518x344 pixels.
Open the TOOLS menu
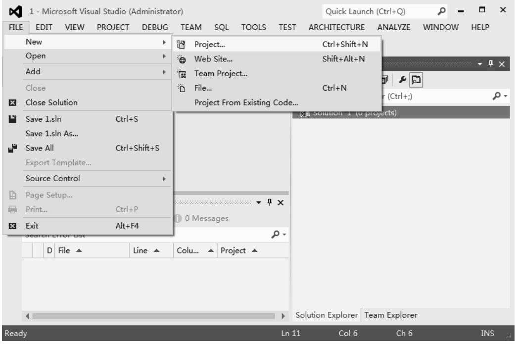(253, 27)
